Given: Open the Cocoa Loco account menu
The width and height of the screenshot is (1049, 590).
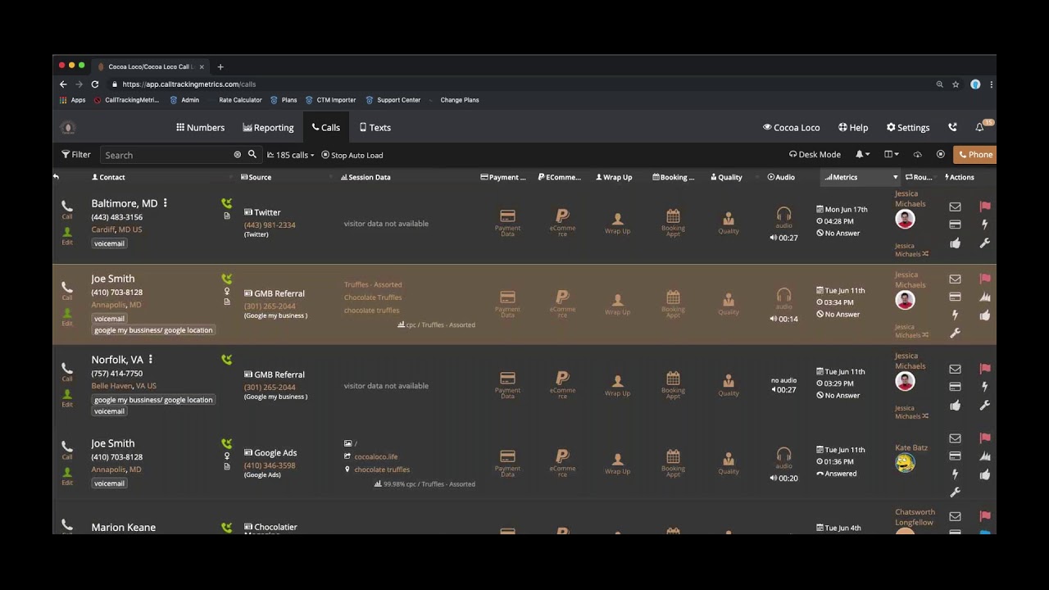Looking at the screenshot, I should [792, 127].
